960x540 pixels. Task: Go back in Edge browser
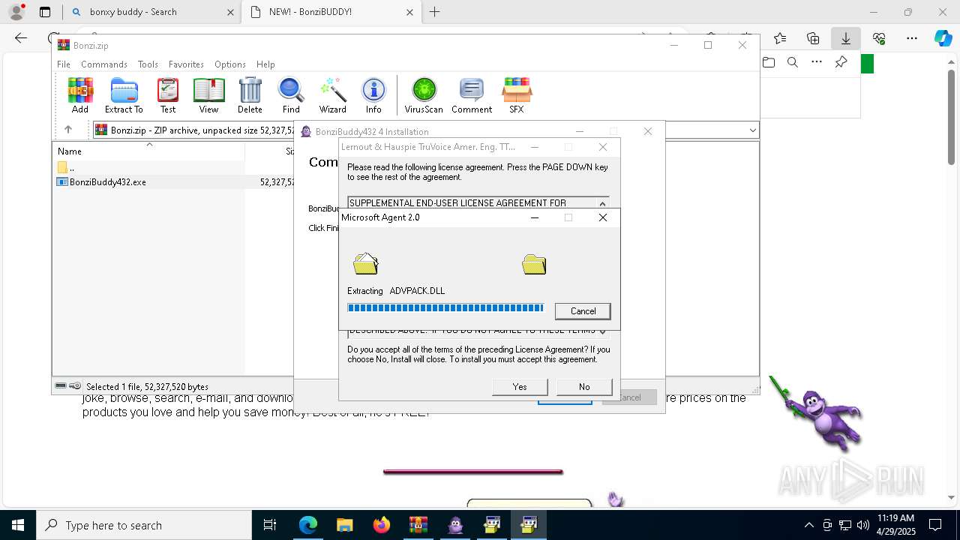(21, 38)
